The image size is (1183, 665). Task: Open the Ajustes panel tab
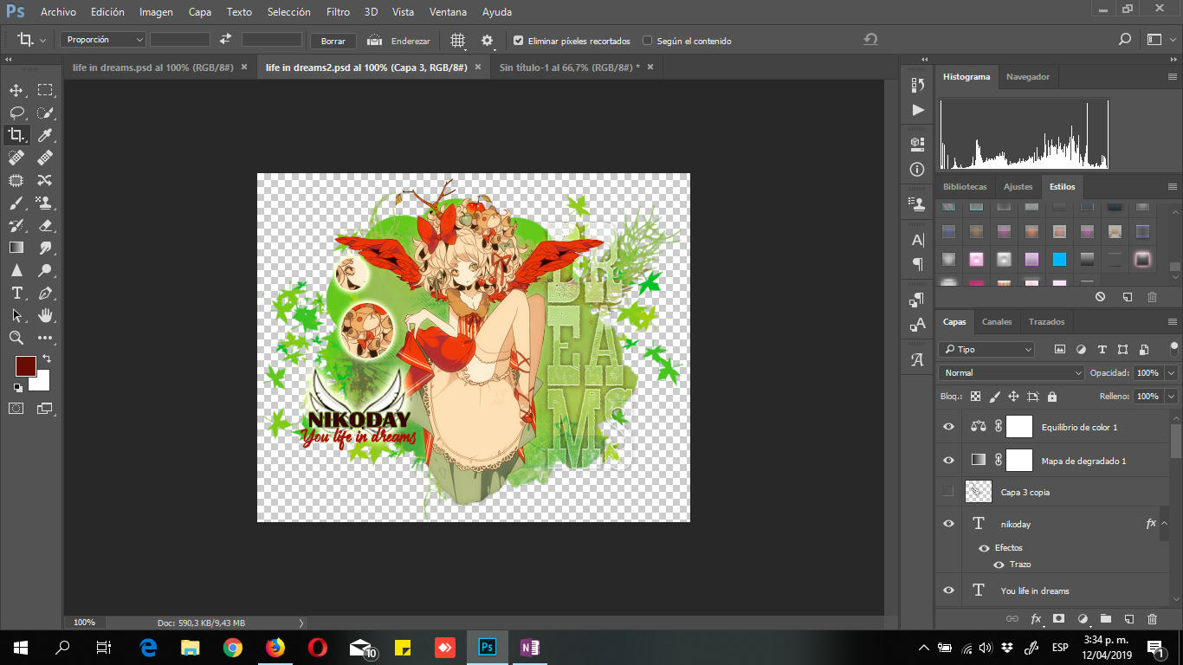click(1018, 187)
